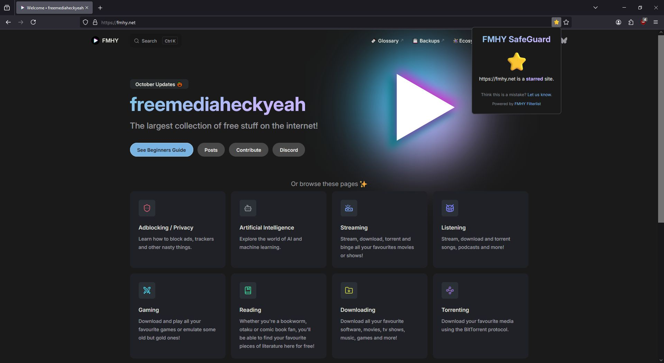Click the forward navigation arrow
The width and height of the screenshot is (664, 363).
pos(21,22)
